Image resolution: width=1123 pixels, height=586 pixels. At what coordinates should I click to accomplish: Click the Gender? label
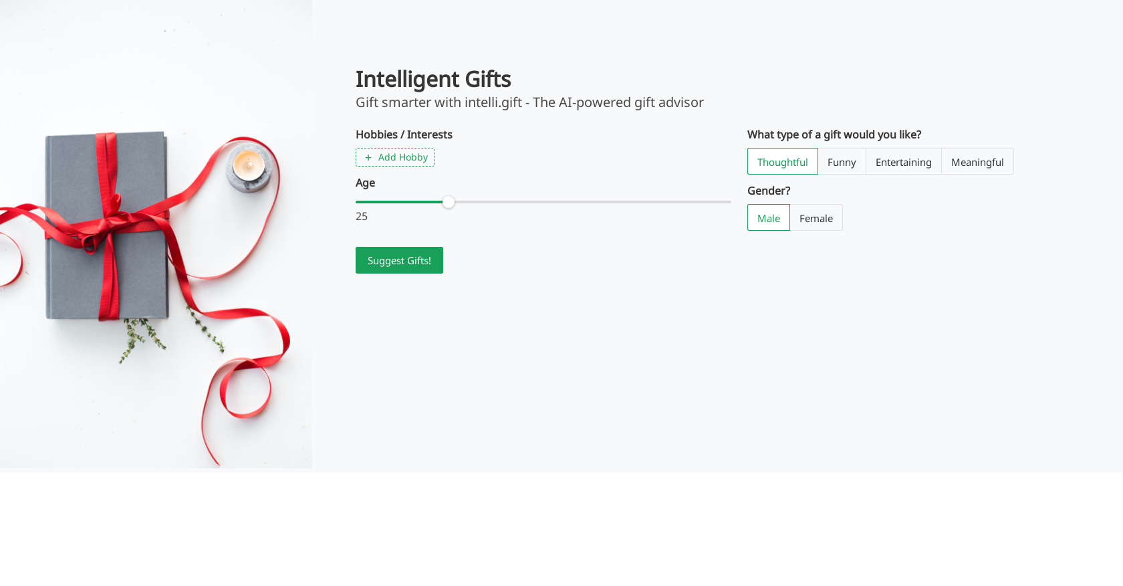point(769,191)
